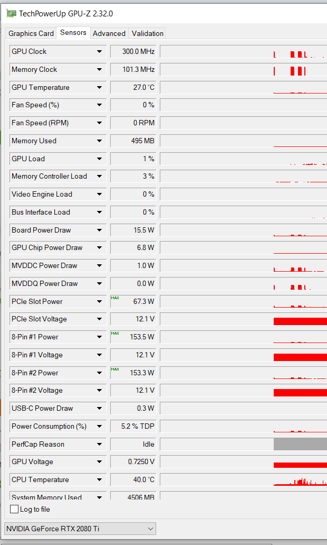Open the NVIDIA GeForce RTX 2080 Ti selector
The height and width of the screenshot is (545, 327).
[x=80, y=529]
